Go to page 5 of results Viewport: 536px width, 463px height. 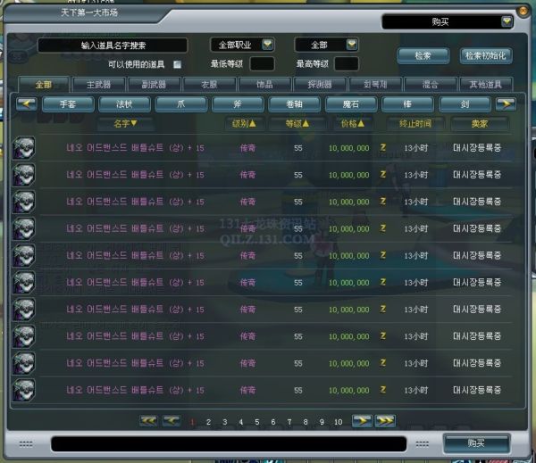click(x=256, y=422)
